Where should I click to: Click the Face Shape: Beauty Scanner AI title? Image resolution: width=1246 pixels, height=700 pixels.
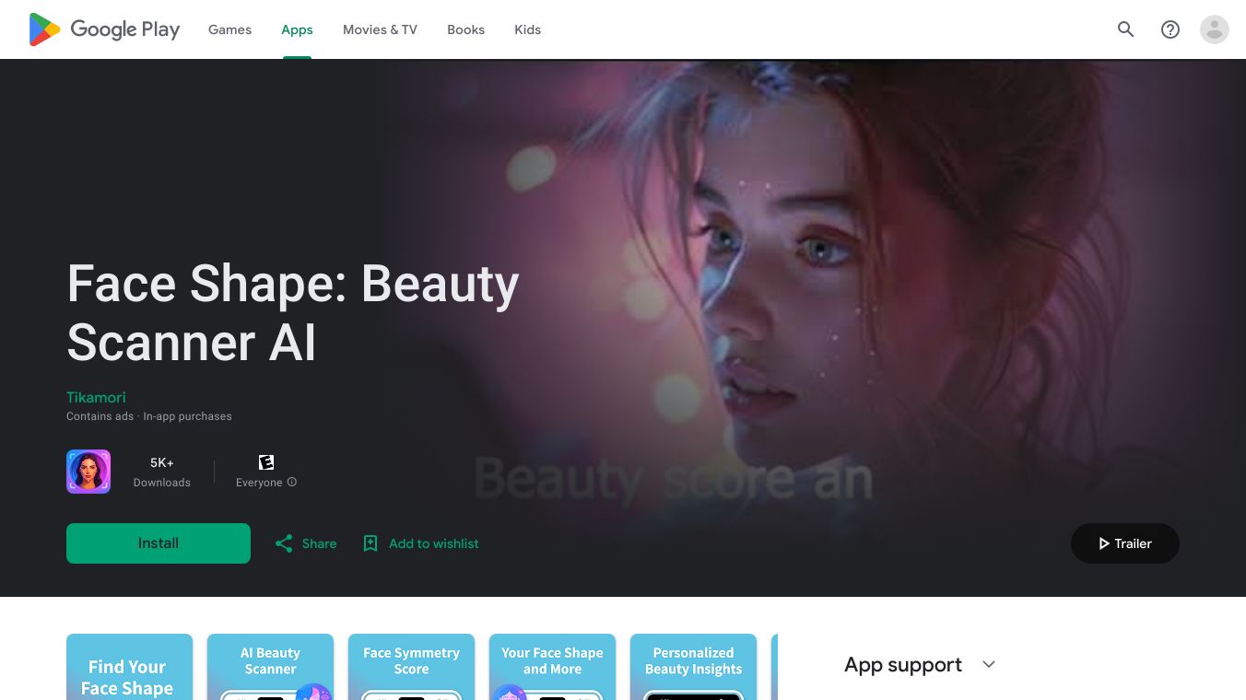(x=293, y=312)
